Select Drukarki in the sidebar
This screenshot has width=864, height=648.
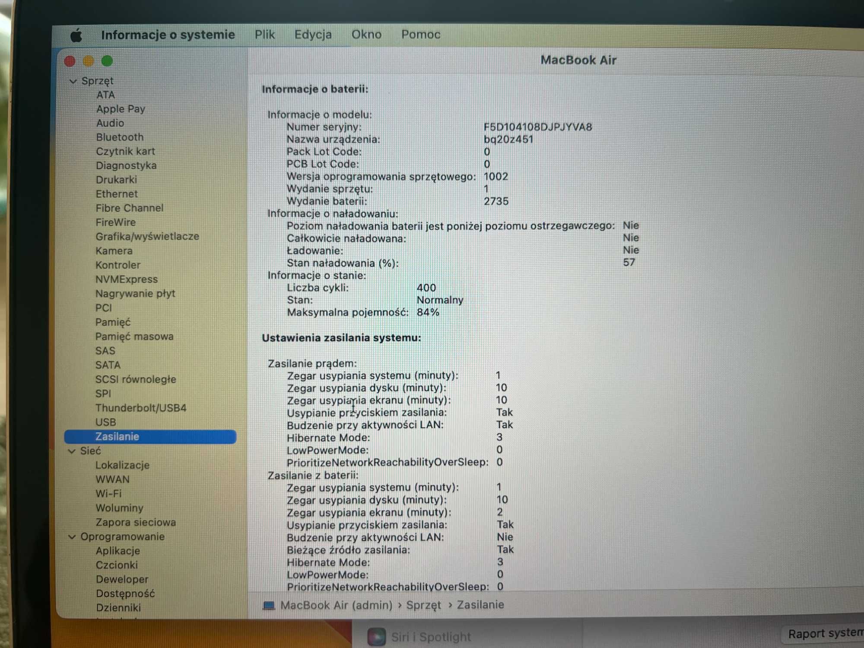[x=116, y=180]
